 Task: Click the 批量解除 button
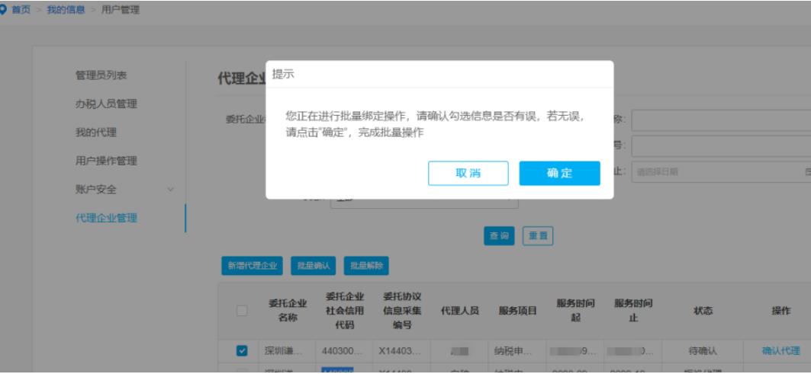coord(366,265)
